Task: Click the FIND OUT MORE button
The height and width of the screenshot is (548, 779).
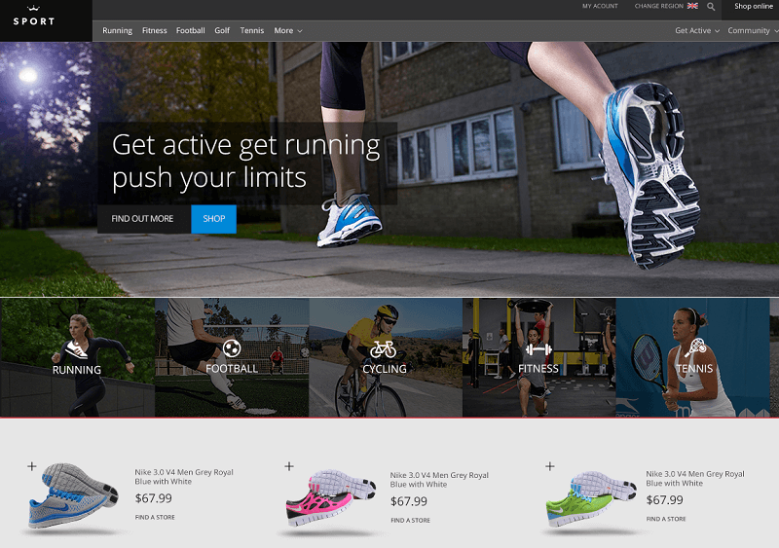Action: point(144,219)
